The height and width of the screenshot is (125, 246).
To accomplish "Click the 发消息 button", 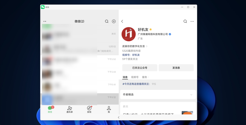I will pyautogui.click(x=176, y=68).
